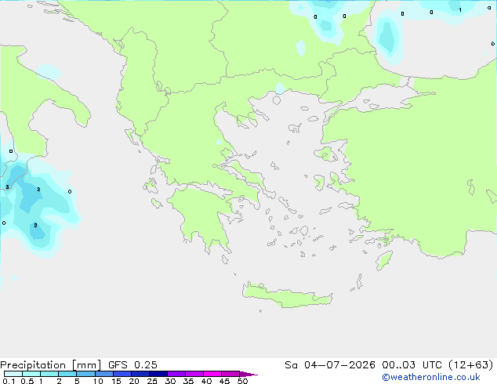Click the 30–35 mm purple legend swatch

pos(176,374)
